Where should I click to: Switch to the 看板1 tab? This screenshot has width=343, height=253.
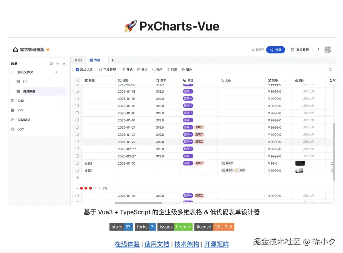[x=78, y=60]
